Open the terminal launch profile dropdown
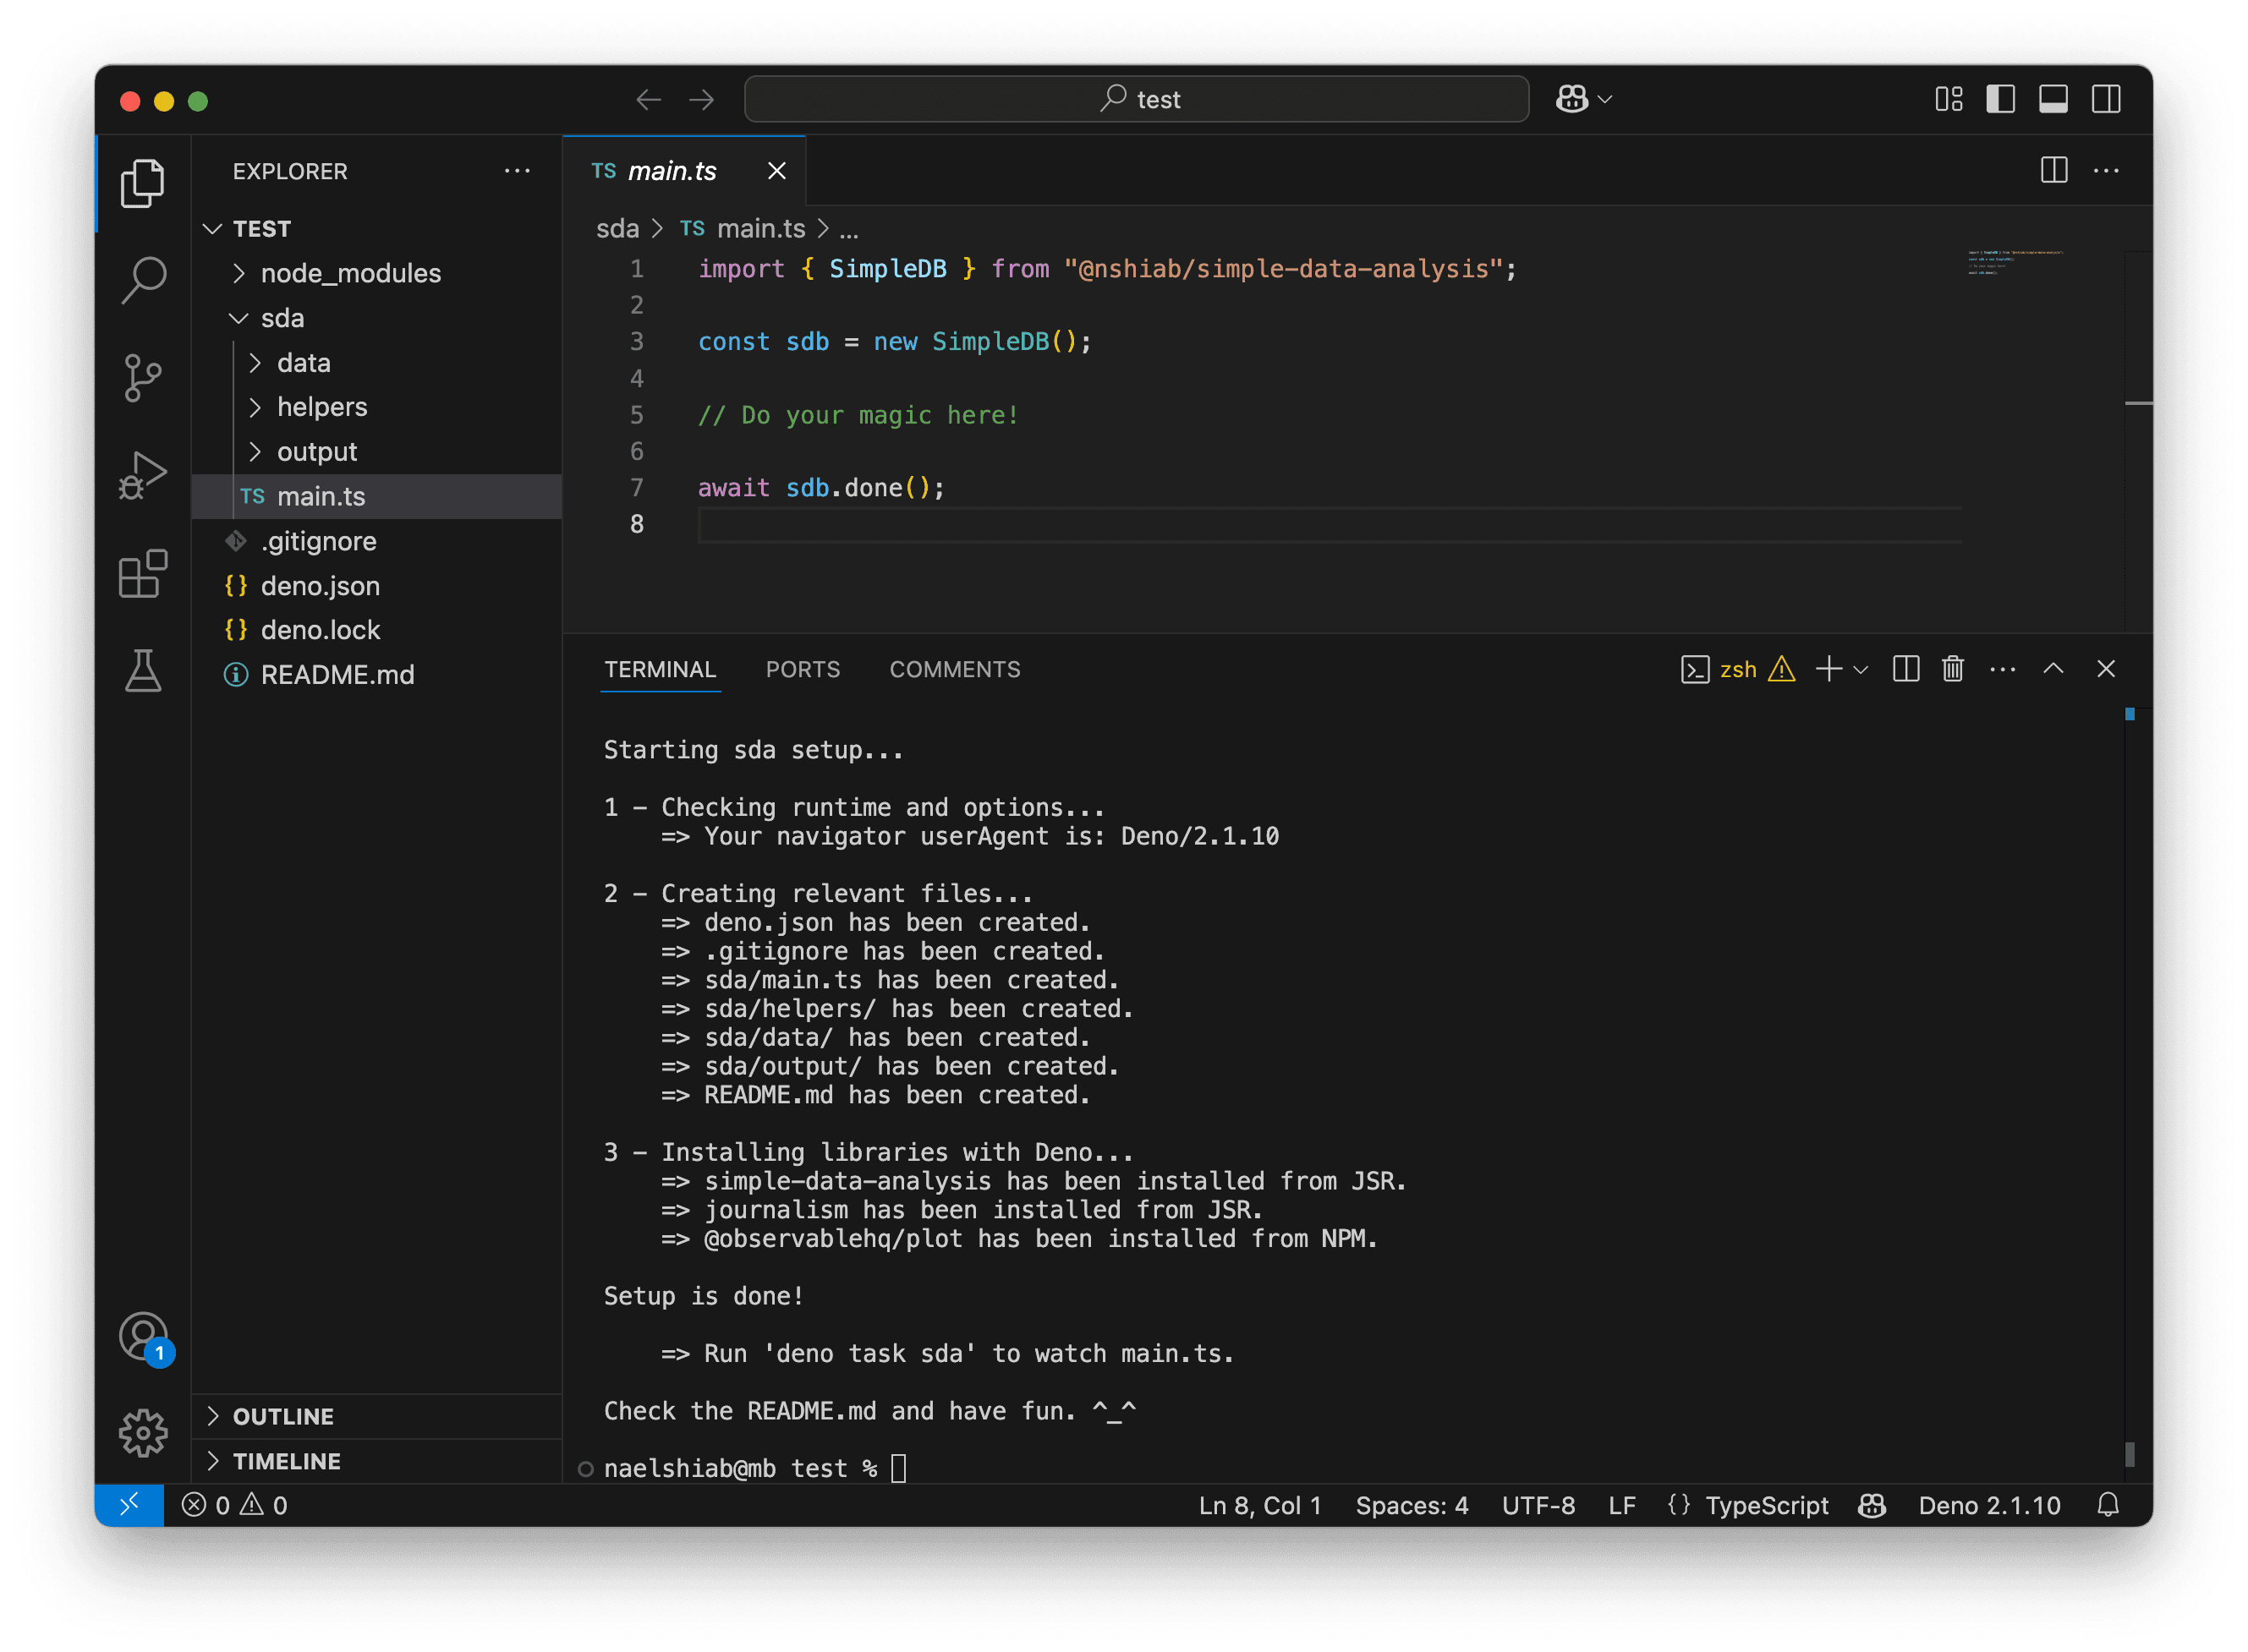Image resolution: width=2248 pixels, height=1652 pixels. pos(1861,670)
